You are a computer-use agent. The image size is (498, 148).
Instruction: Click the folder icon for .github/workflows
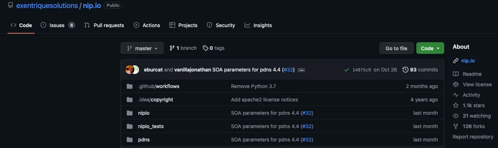coord(130,86)
